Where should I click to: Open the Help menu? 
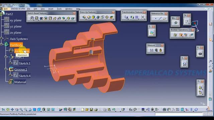(x=78, y=9)
